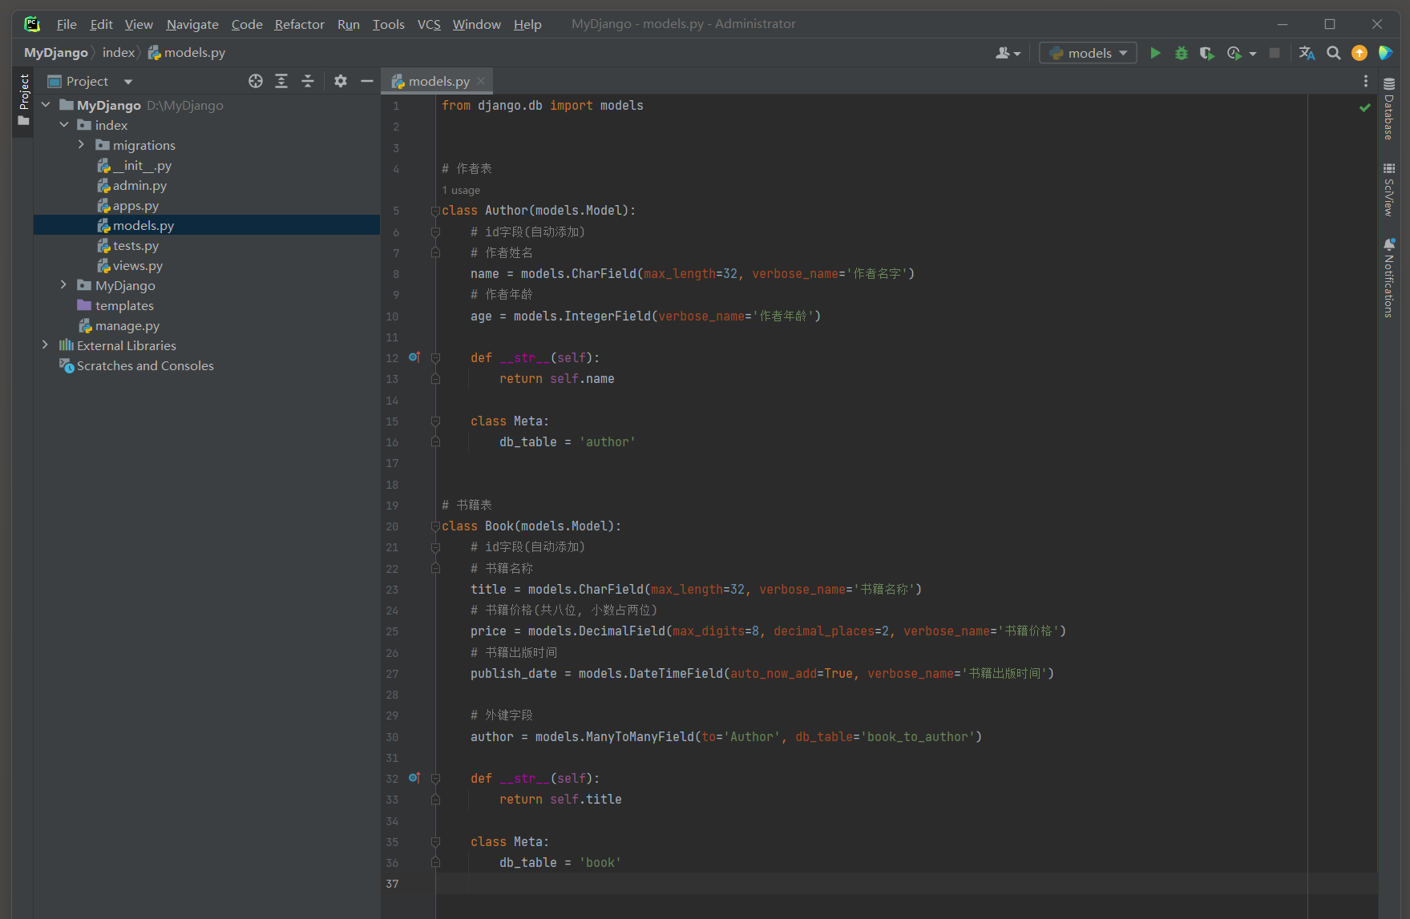This screenshot has height=919, width=1410.
Task: Open apps.py in Project tree
Action: click(135, 205)
